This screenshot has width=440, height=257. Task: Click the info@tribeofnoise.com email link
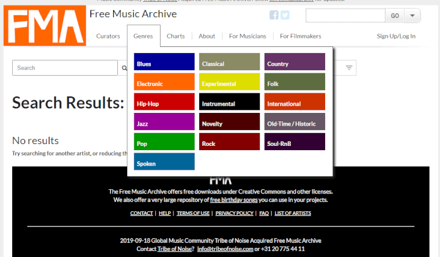225,249
